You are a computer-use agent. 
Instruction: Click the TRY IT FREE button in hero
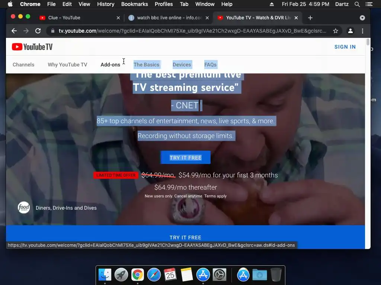[x=185, y=157]
